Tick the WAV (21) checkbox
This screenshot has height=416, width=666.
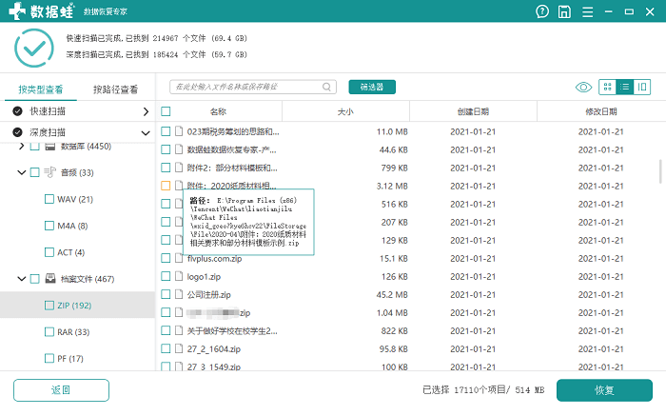point(49,199)
